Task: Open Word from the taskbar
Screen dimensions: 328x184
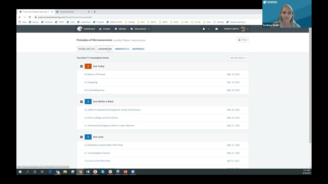Action: coord(88,172)
